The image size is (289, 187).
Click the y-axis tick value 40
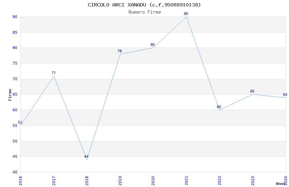pyautogui.click(x=15, y=172)
